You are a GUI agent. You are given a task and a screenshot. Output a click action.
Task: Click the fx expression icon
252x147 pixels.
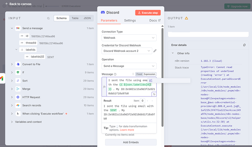click(104, 87)
